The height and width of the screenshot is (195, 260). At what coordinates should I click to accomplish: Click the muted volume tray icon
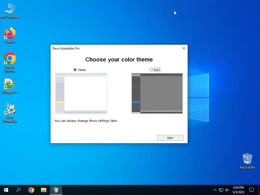(227, 190)
